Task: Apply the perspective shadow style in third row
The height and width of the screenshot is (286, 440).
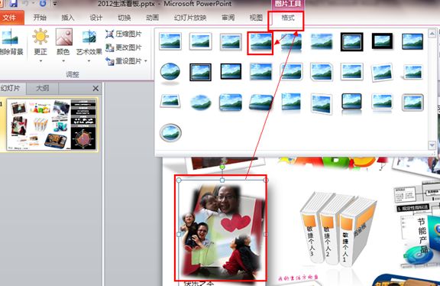Action: [x=170, y=101]
